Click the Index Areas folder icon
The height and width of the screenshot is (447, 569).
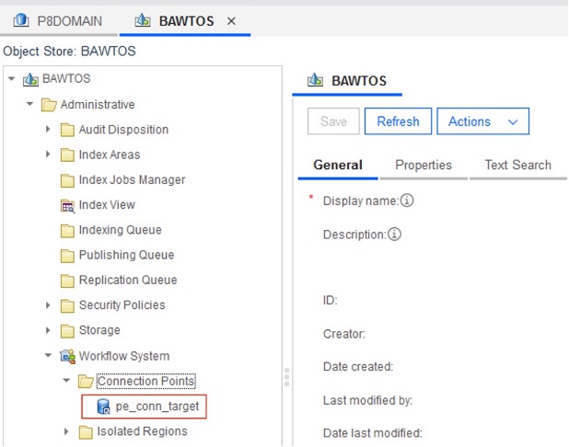tap(67, 155)
